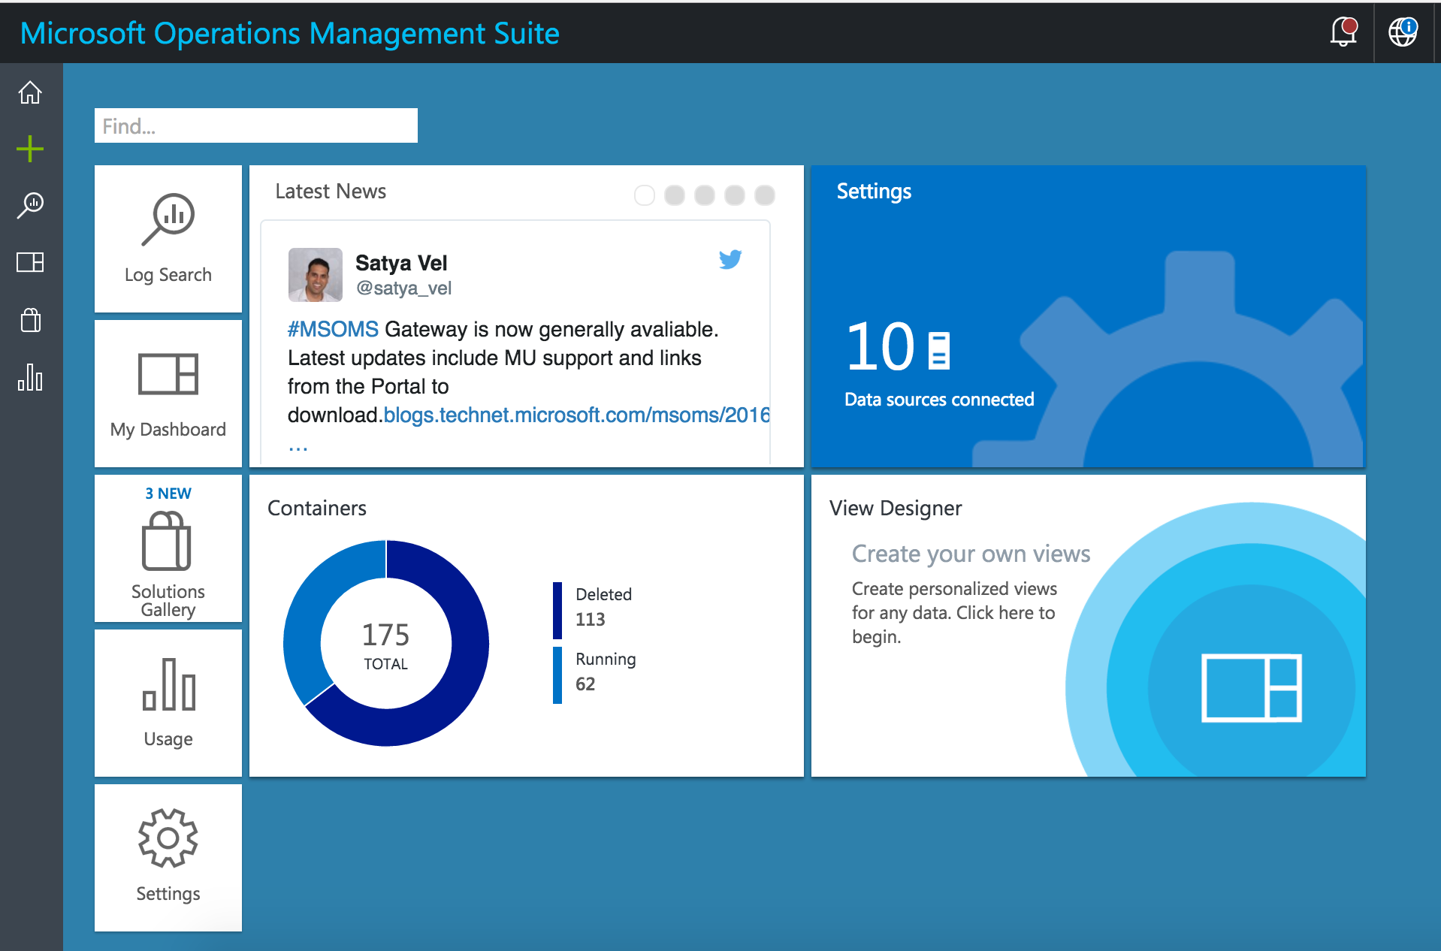
Task: Click Data sources connected label
Action: (x=939, y=400)
